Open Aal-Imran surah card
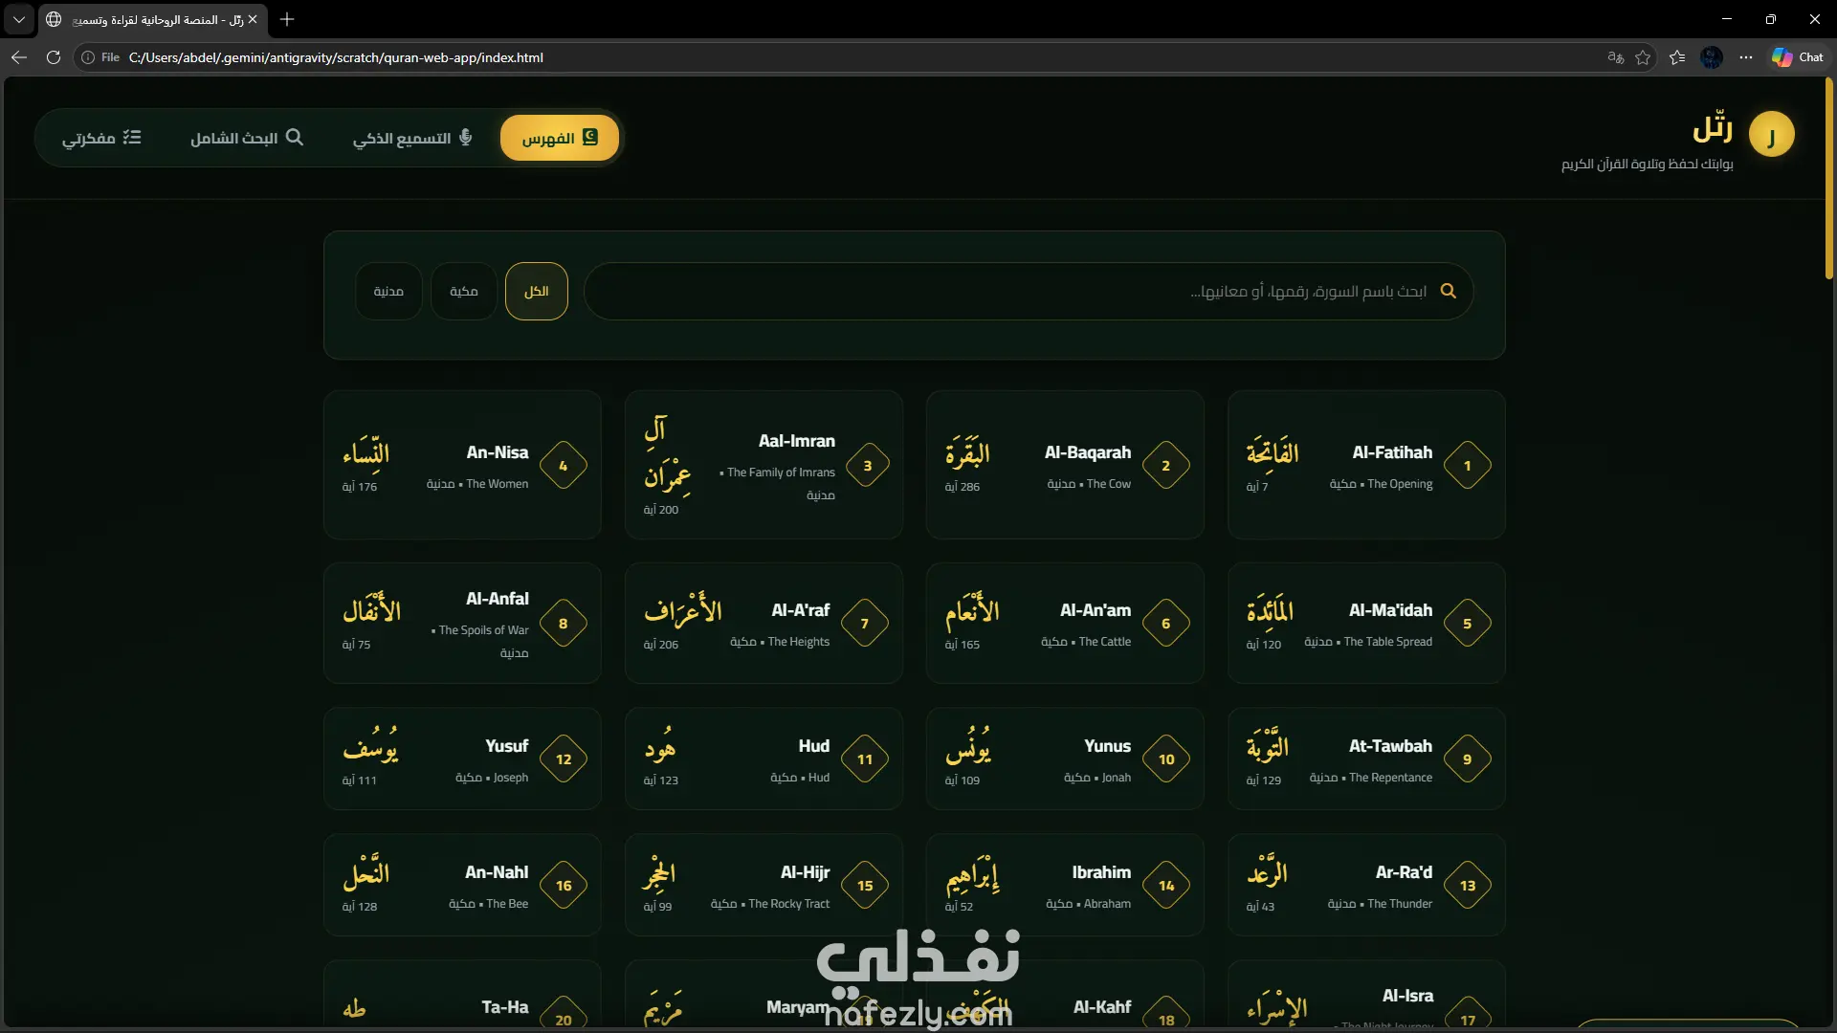Viewport: 1837px width, 1033px height. coord(764,465)
